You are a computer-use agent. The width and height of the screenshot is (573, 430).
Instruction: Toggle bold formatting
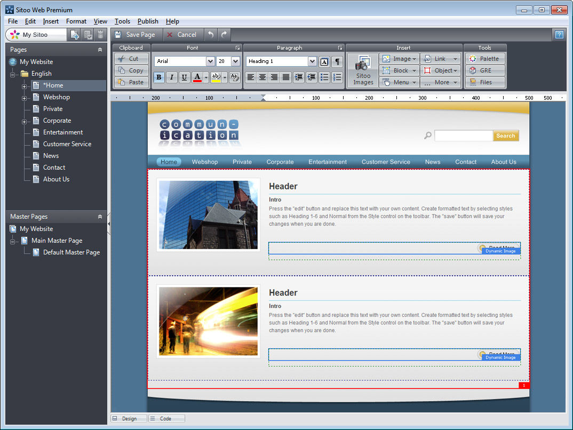[x=159, y=77]
